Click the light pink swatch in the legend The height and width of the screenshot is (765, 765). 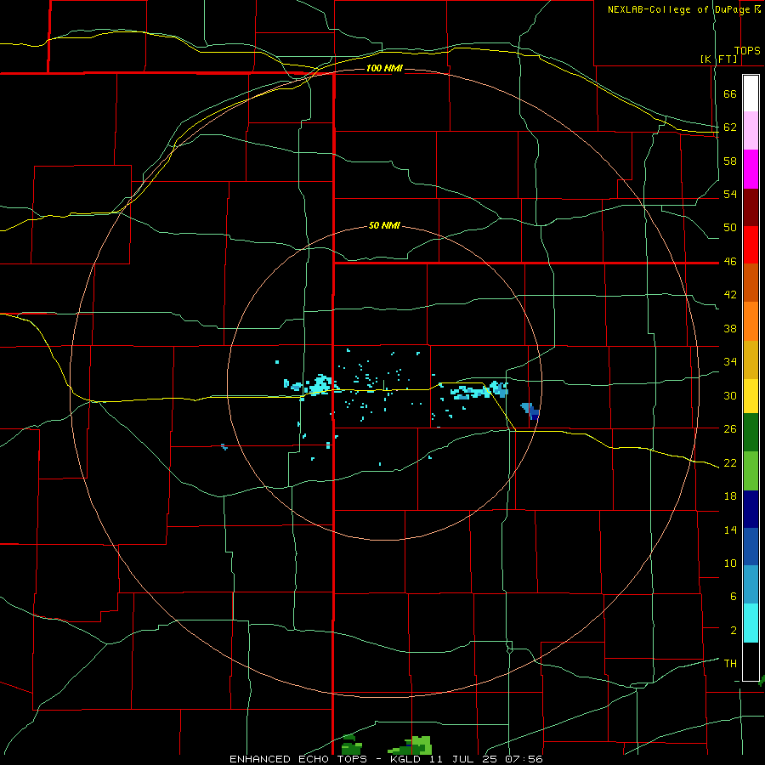tap(751, 131)
